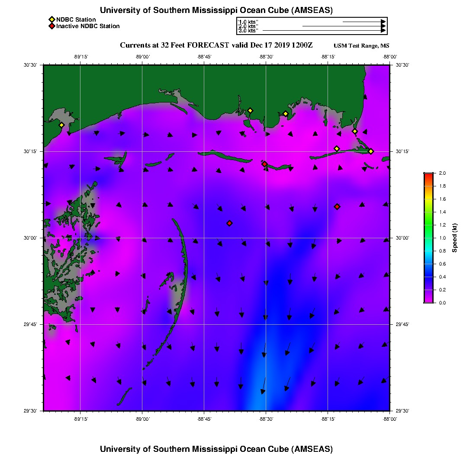Viewport: 476px width, 454px height.
Task: Click the red Inactive NDBC Station legend diamond
Action: [51, 26]
